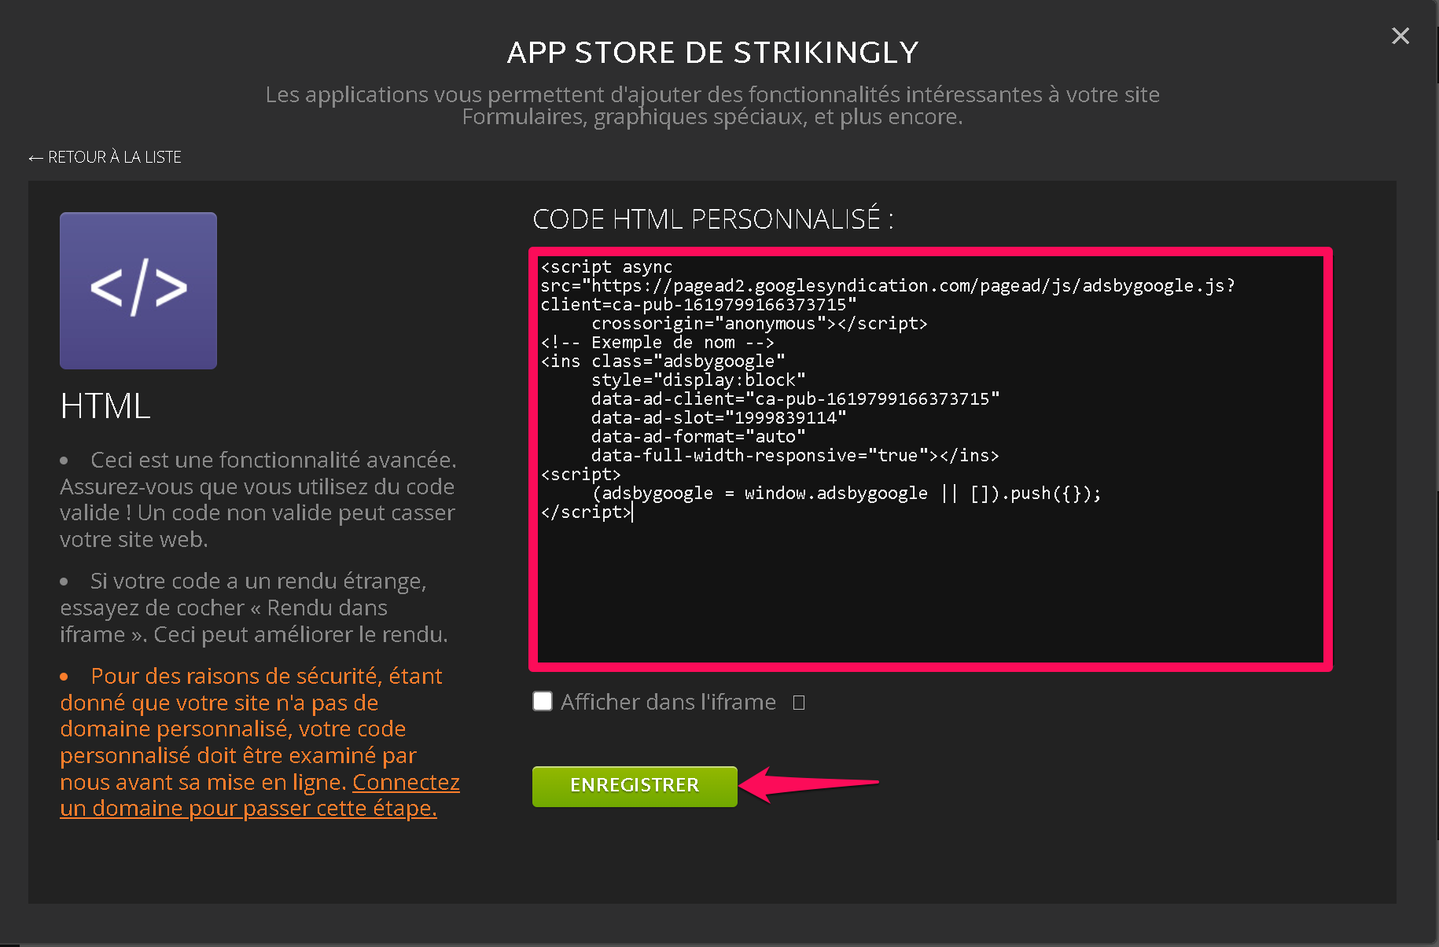Click the style="display:block" code line
Viewport: 1439px width, 947px height.
click(x=698, y=380)
